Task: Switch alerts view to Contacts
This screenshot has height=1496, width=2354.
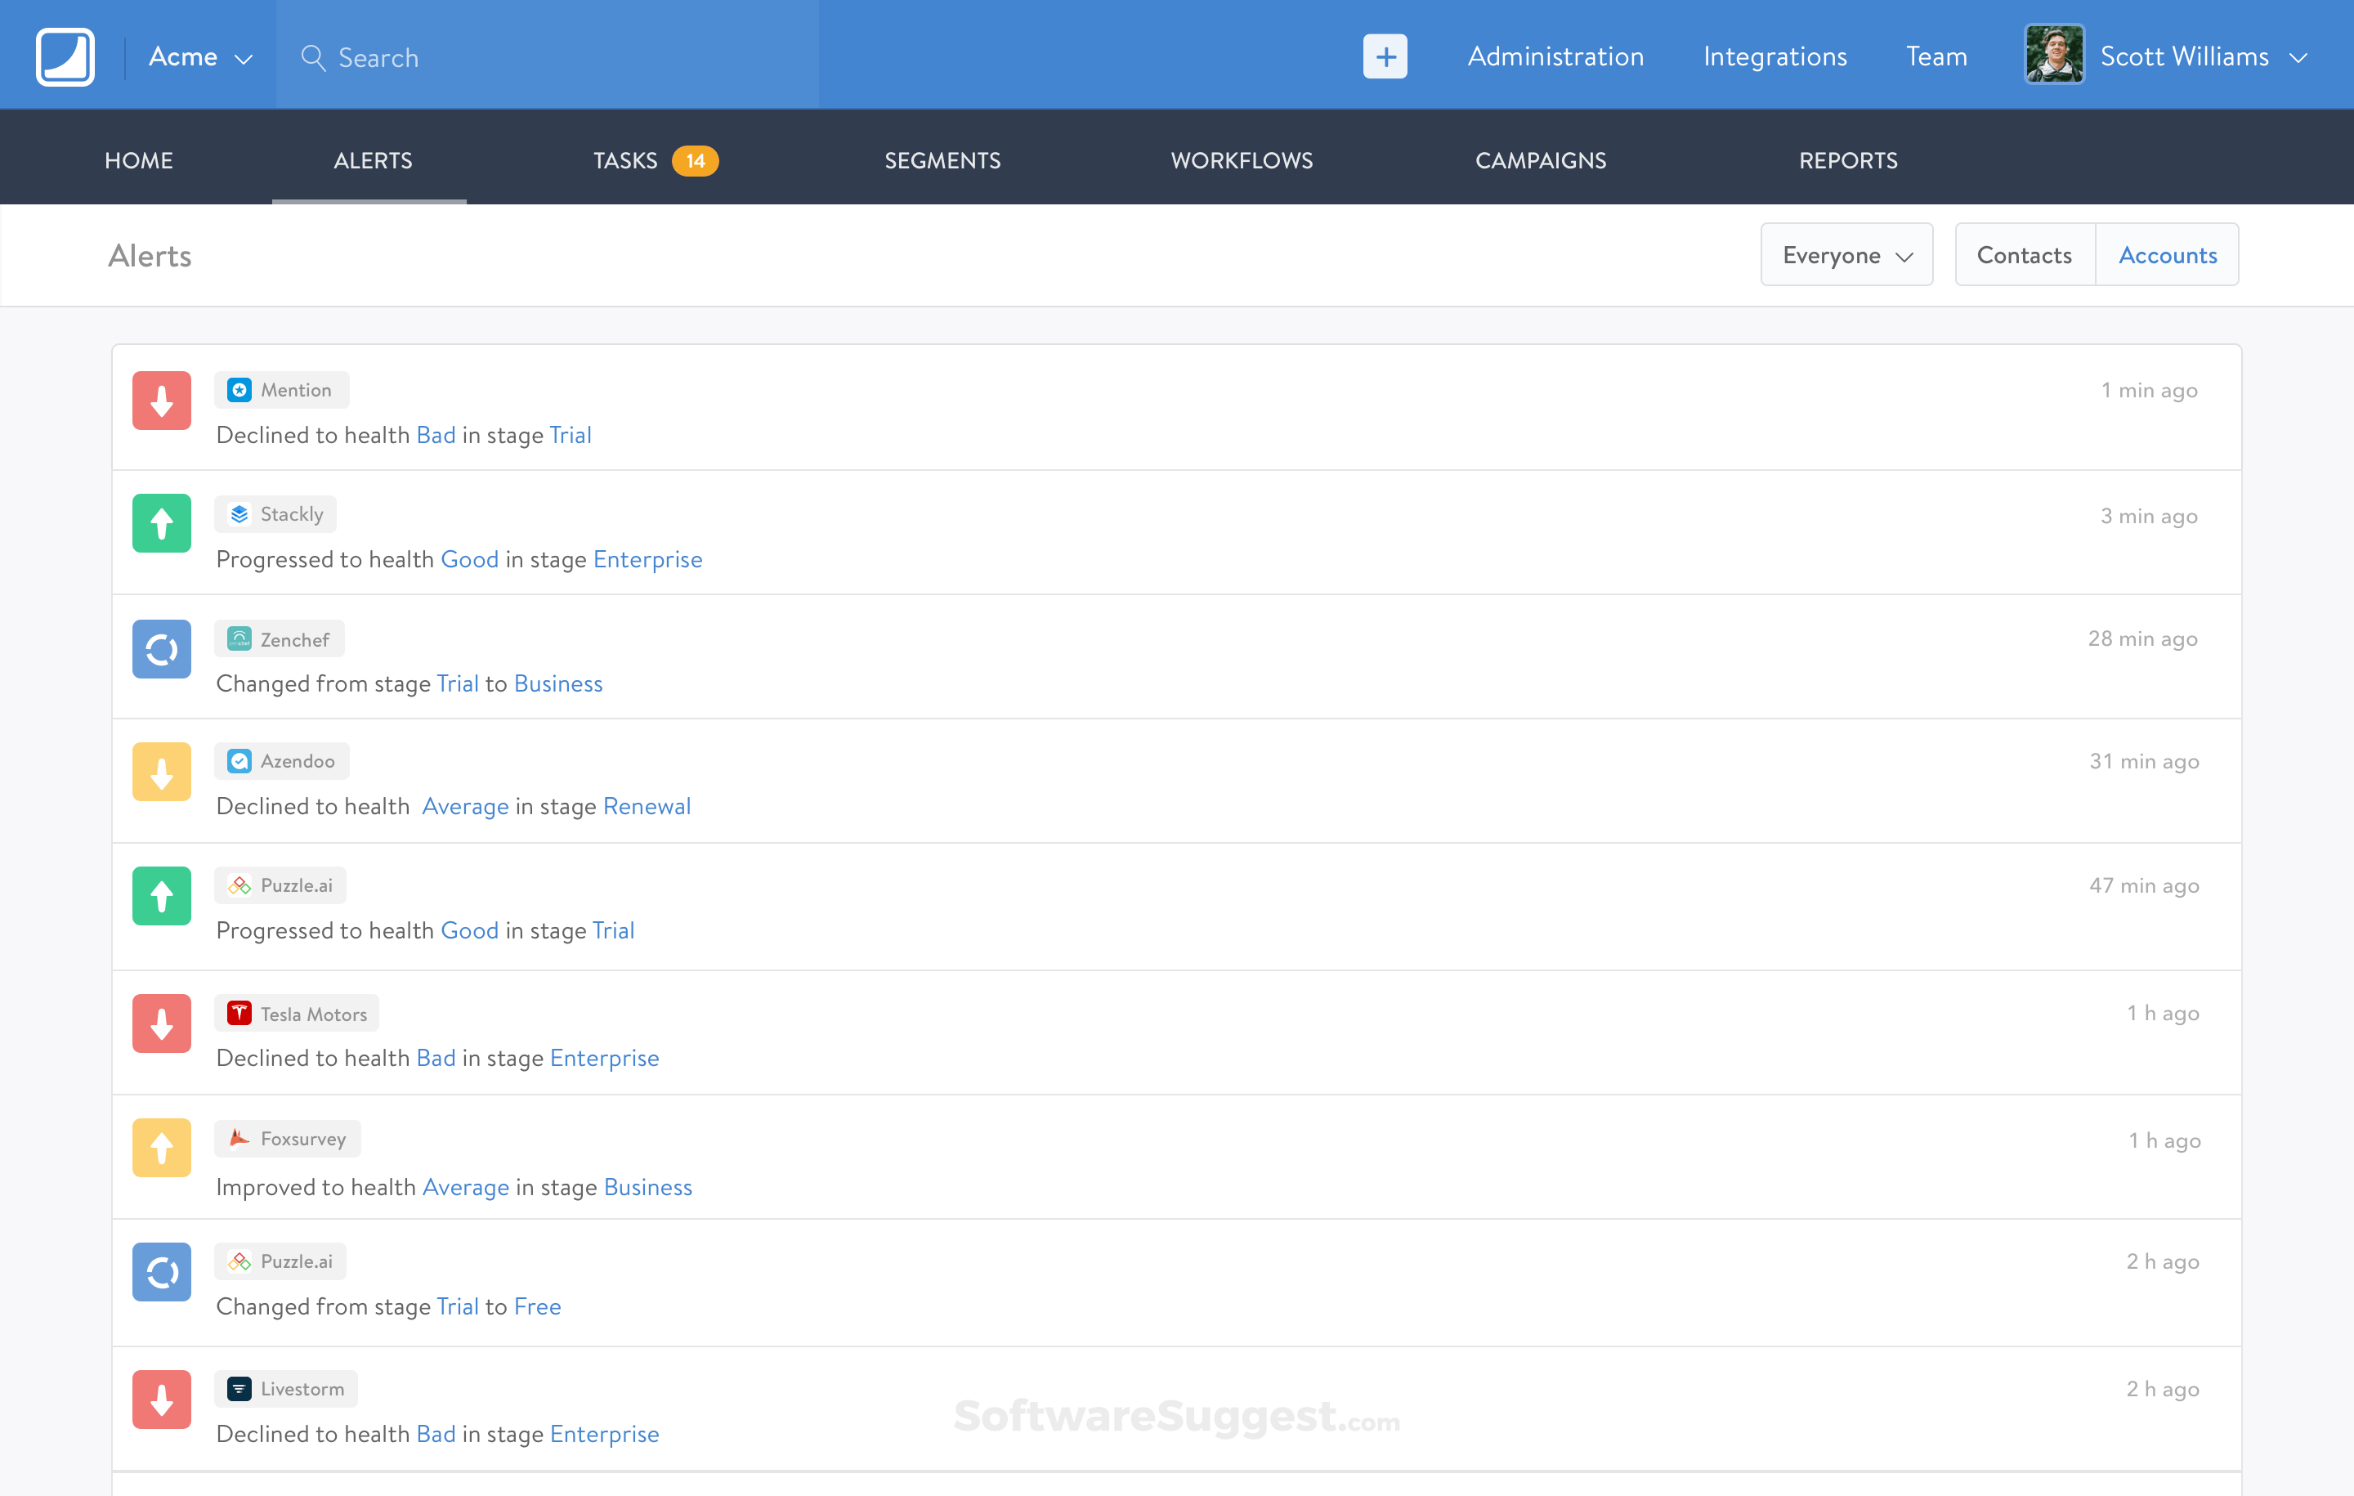Action: 2024,255
